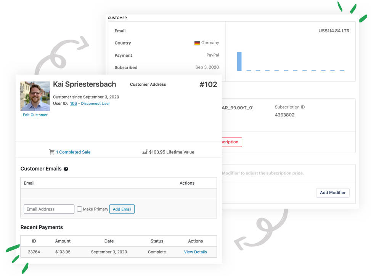Click the Kai Spriestersbach name heading
Image resolution: width=371 pixels, height=276 pixels.
(85, 85)
